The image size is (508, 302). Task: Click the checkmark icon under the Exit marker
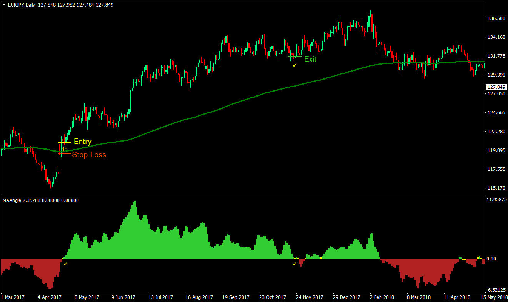(x=295, y=65)
